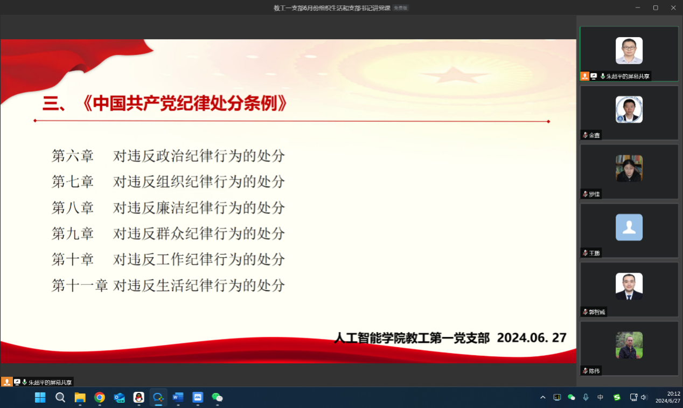
Task: Open Google Chrome from the taskbar
Action: (100, 397)
